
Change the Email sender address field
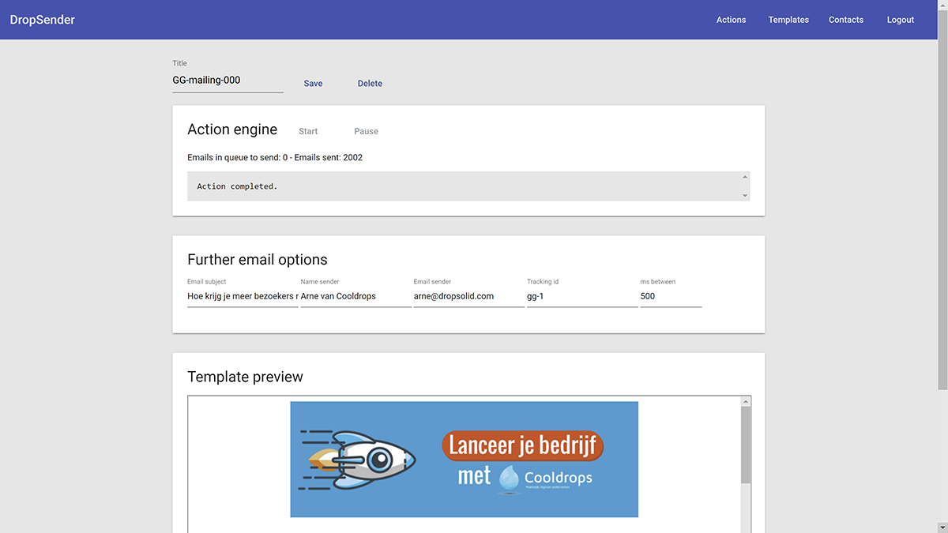468,296
